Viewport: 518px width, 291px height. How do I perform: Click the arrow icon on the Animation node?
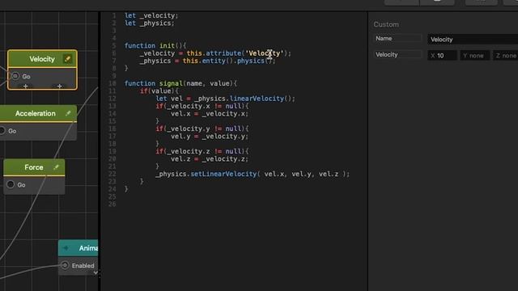[x=66, y=248]
